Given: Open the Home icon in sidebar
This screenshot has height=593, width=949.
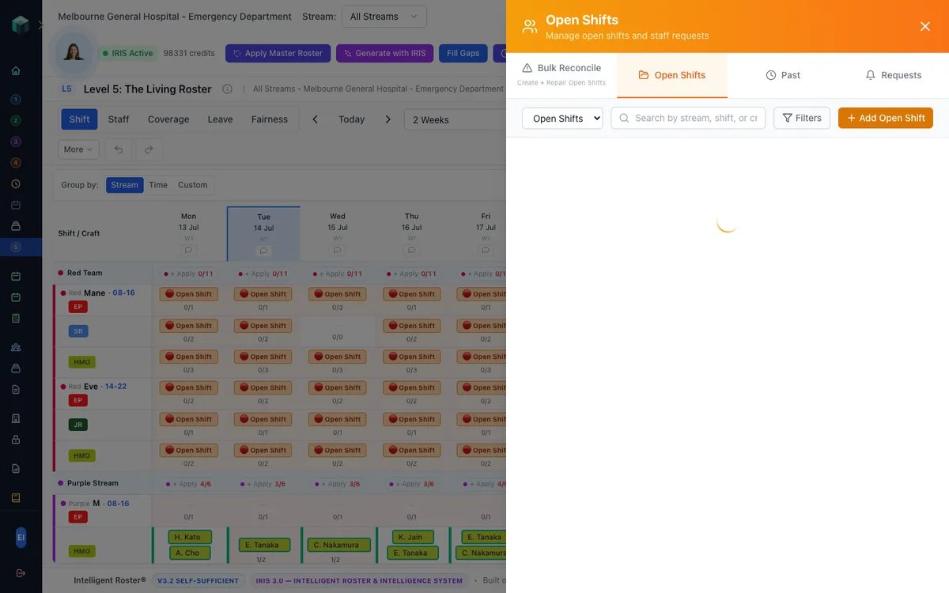Looking at the screenshot, I should click(16, 70).
